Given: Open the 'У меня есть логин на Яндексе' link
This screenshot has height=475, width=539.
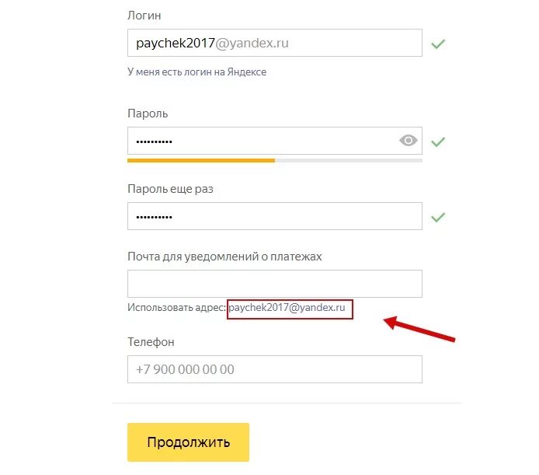Looking at the screenshot, I should click(197, 72).
